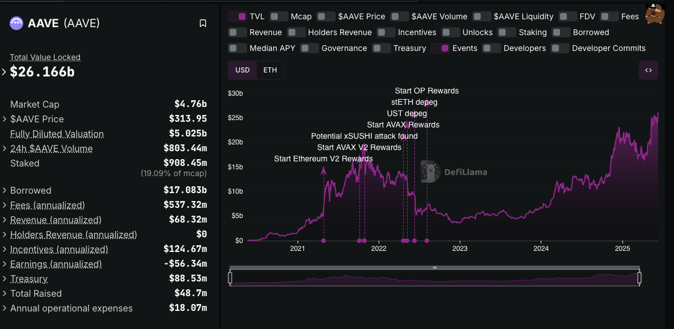This screenshot has width=674, height=329.
Task: Click the (19.09% of mcap) note
Action: click(173, 173)
